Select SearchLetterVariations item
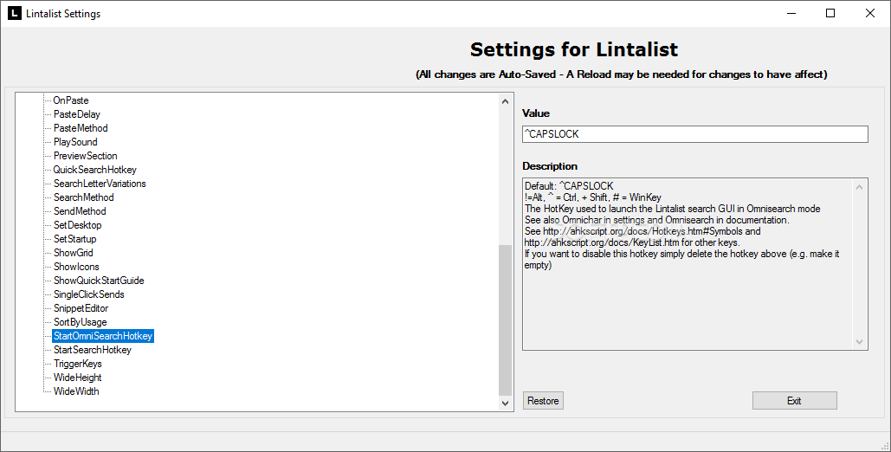The height and width of the screenshot is (452, 891). click(x=100, y=184)
